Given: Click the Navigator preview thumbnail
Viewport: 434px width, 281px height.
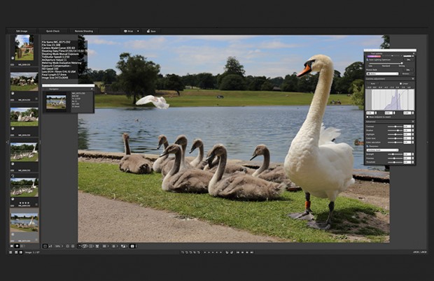Looking at the screenshot, I should coord(56,102).
